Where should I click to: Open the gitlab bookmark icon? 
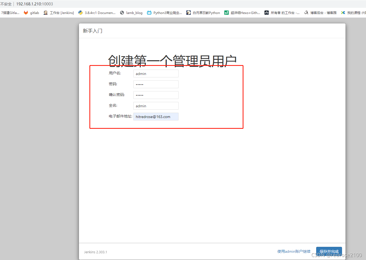pyautogui.click(x=26, y=12)
